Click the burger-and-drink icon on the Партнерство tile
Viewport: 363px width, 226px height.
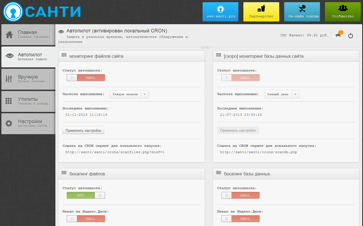(x=261, y=9)
